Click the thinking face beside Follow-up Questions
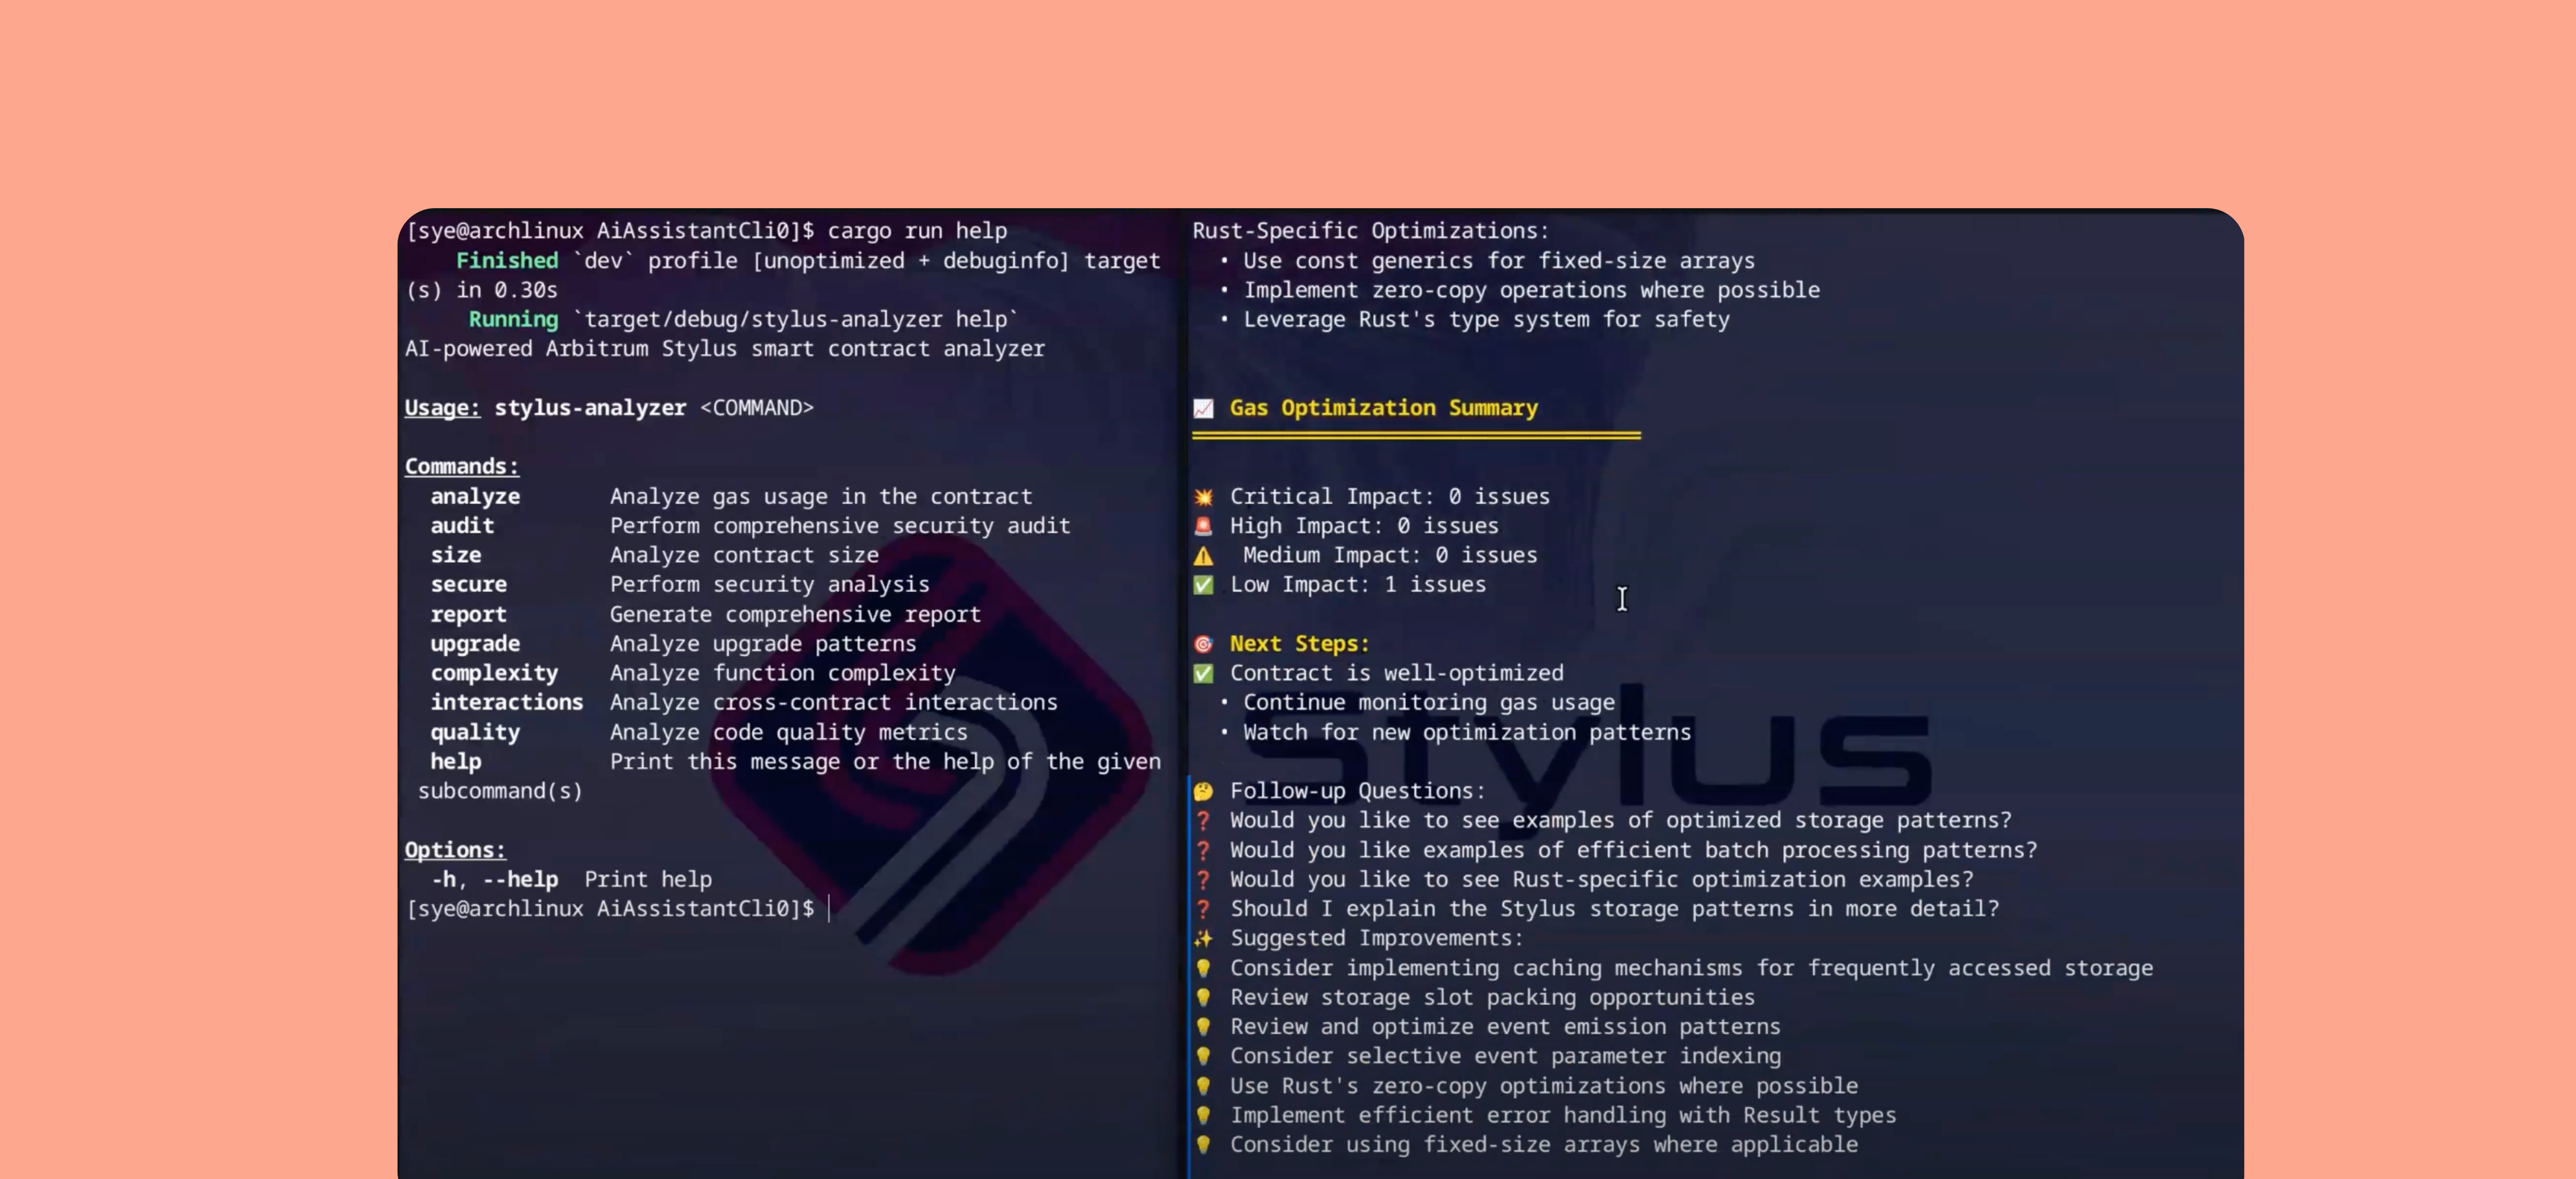Screen dimensions: 2576x1179 pyautogui.click(x=1203, y=791)
